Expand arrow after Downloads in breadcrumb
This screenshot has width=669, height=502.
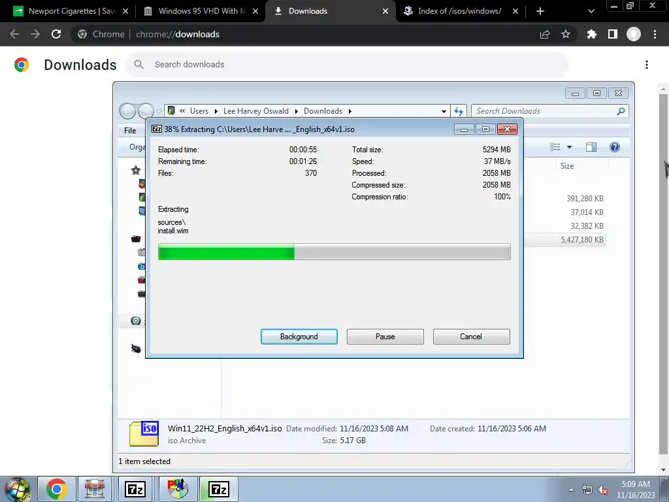point(350,111)
